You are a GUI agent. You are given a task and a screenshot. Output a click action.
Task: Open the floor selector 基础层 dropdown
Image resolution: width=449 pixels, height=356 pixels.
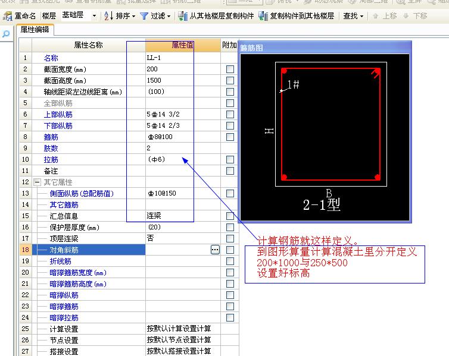[x=94, y=16]
